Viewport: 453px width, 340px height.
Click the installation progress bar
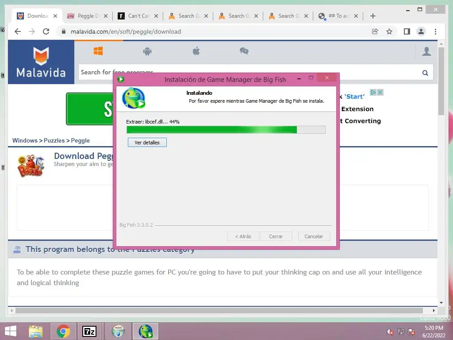pos(226,130)
